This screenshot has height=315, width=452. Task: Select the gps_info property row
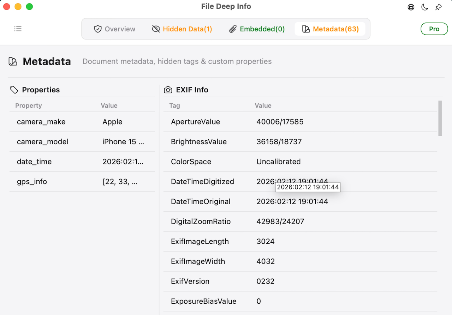(81, 181)
